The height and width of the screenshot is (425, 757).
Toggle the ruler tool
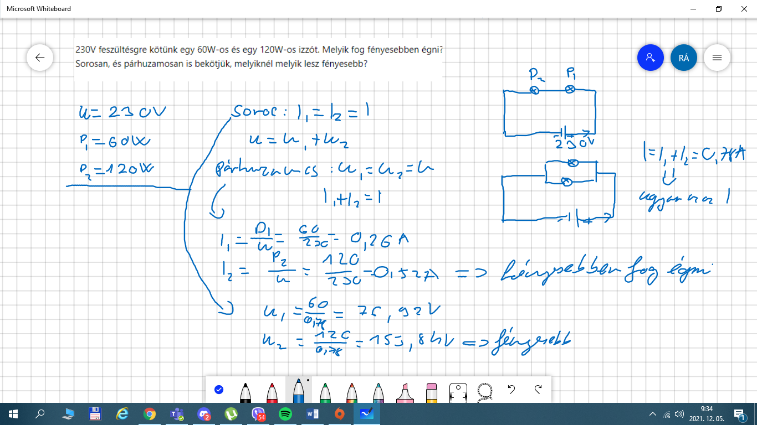click(458, 391)
